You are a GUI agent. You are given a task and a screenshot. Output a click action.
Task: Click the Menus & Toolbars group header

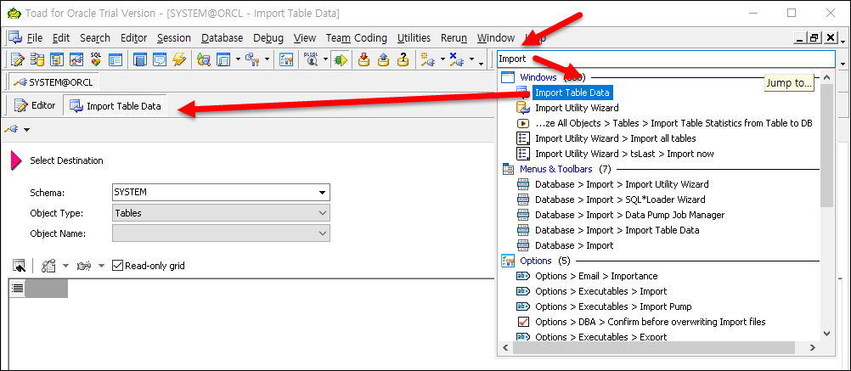point(555,169)
